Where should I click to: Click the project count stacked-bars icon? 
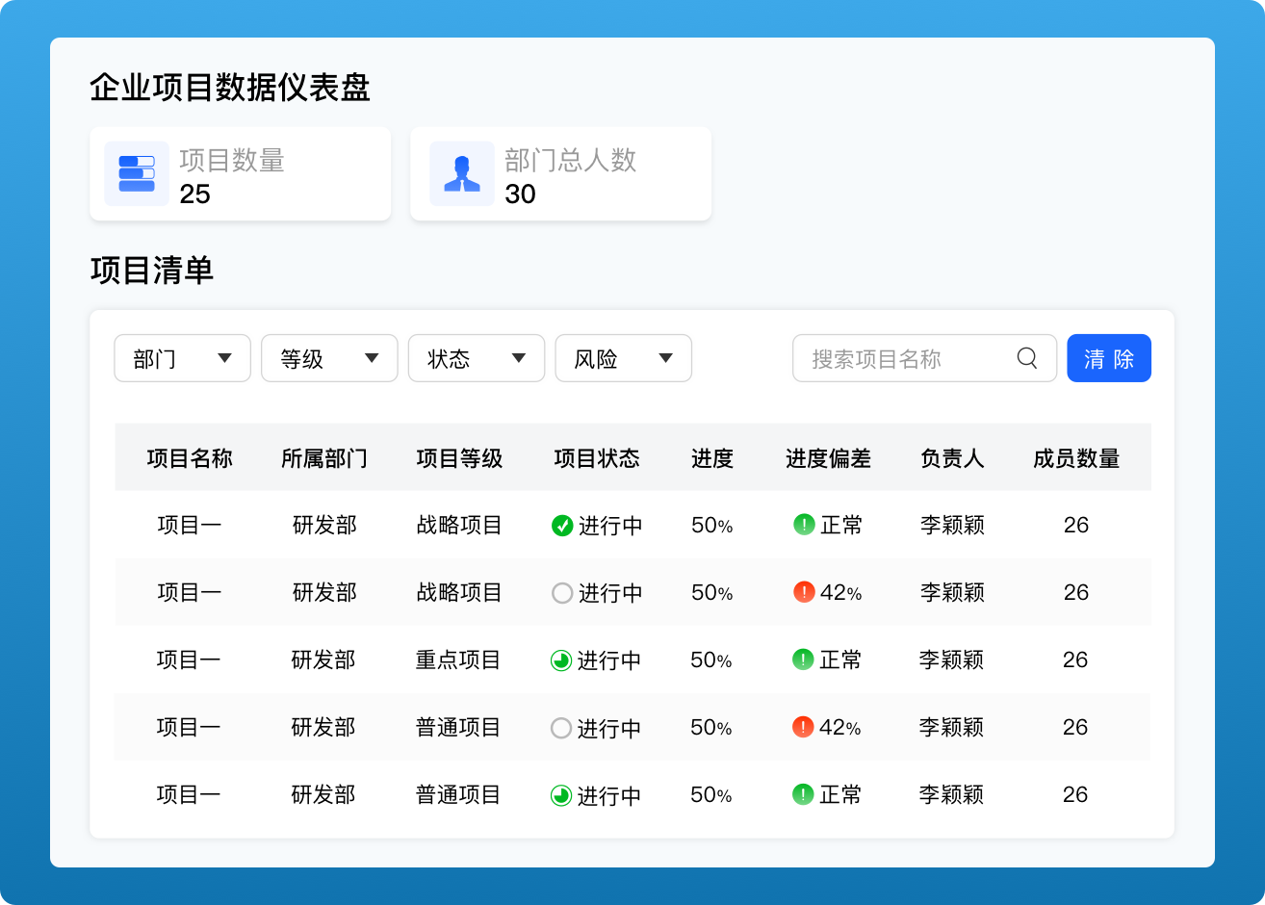click(137, 174)
